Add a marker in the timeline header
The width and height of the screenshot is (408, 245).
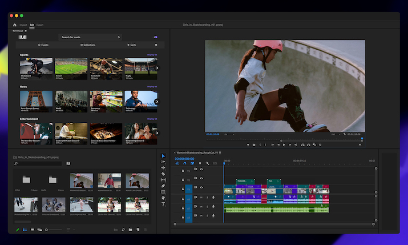click(200, 163)
